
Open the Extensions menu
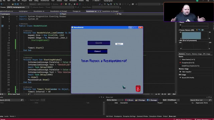tap(73, 1)
